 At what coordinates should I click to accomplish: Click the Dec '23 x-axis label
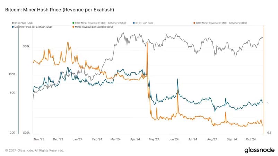tap(58, 139)
